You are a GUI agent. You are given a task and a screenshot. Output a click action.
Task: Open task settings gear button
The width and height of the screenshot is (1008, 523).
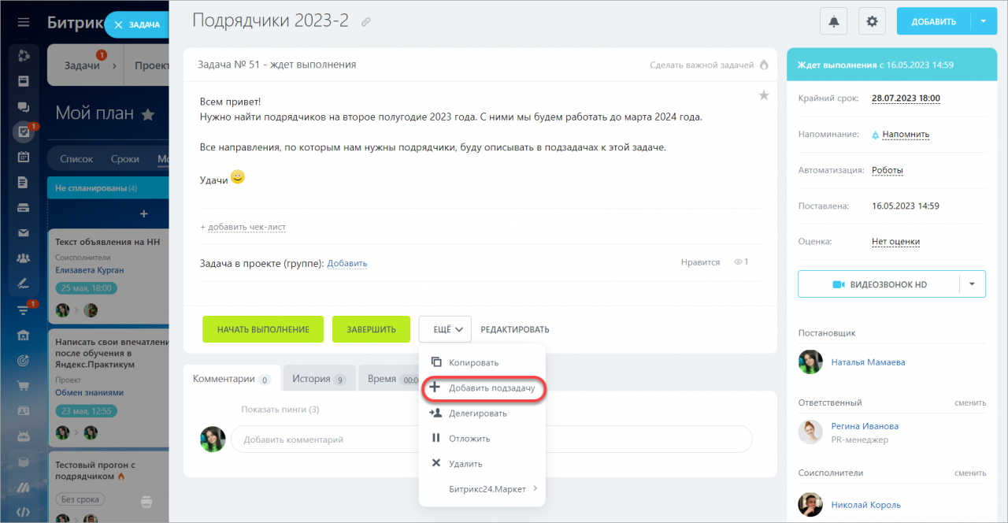coord(872,21)
